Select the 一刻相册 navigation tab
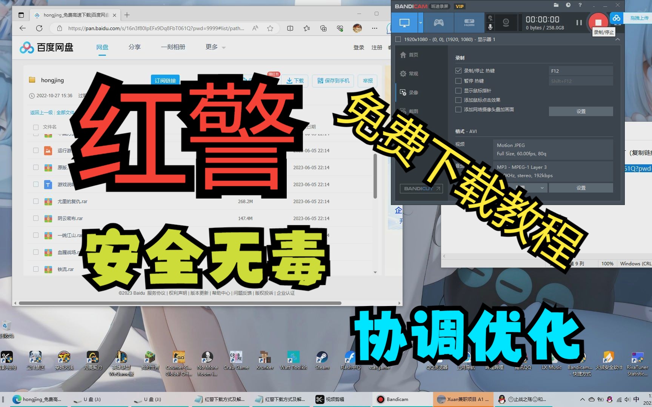The width and height of the screenshot is (652, 407). pyautogui.click(x=173, y=47)
